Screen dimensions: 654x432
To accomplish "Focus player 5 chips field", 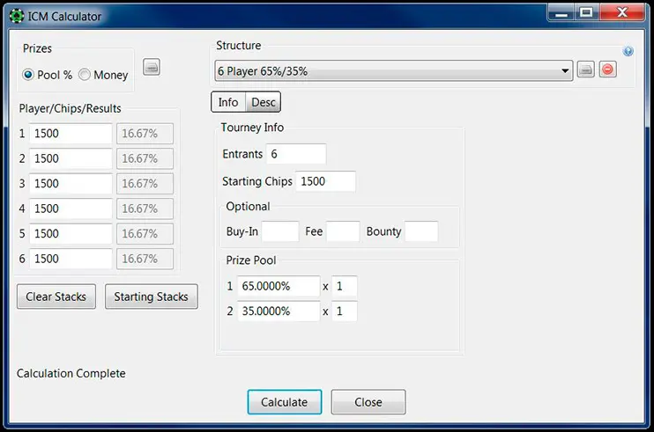I will click(71, 233).
